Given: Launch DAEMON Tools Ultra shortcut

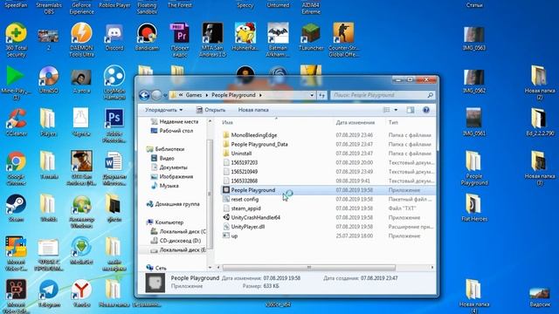Looking at the screenshot, I should [81, 40].
